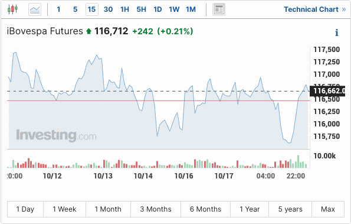Show the Max range
Screen dimensions: 351x224
[x=328, y=209]
